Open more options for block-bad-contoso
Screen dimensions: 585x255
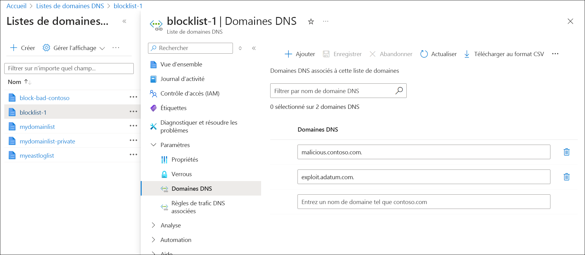133,97
